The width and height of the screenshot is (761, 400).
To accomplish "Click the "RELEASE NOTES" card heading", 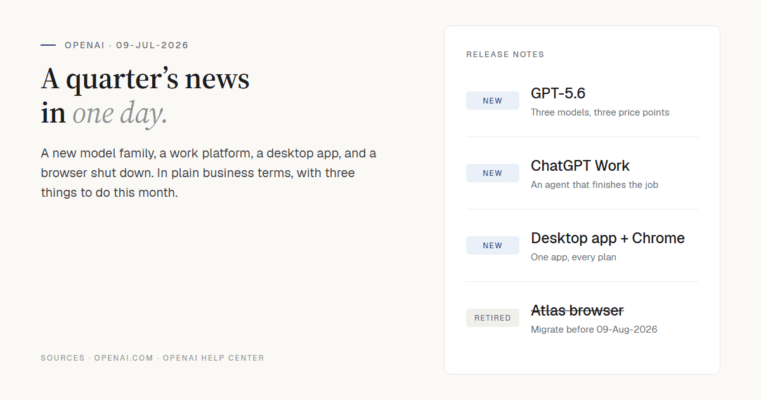I will pyautogui.click(x=505, y=55).
